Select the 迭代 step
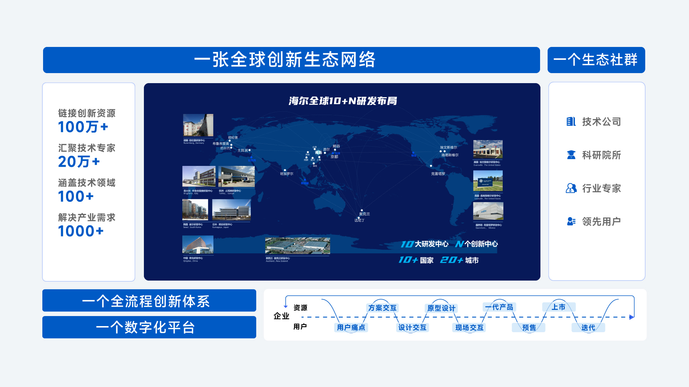 588,328
